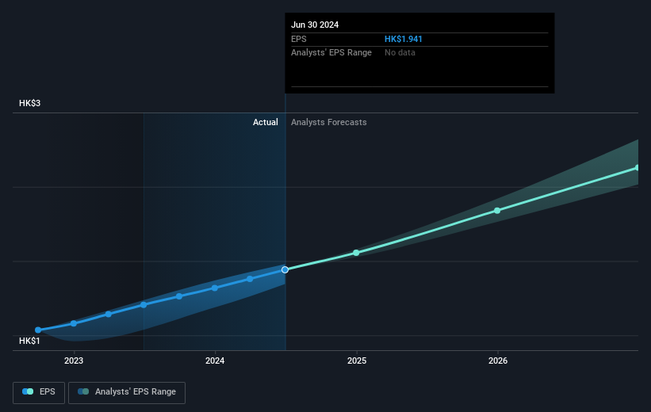Toggle the Analysts' EPS Range legend

point(127,392)
